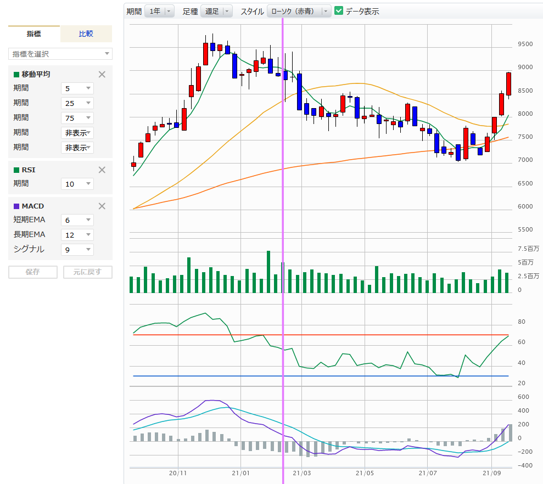The image size is (543, 484).
Task: Remove the MACD indicator with its X icon
Action: point(102,206)
